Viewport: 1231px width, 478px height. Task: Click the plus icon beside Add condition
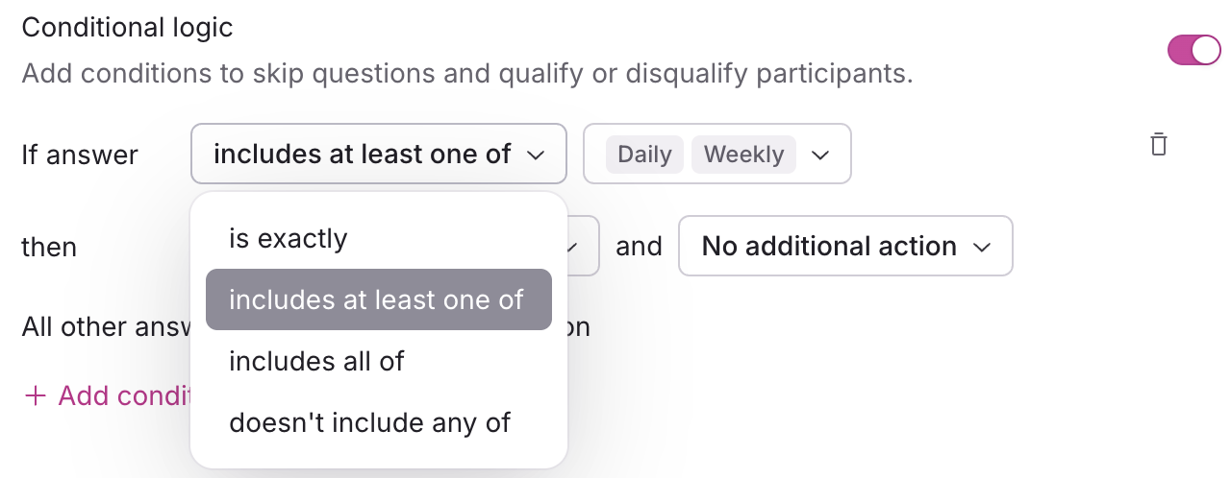coord(36,395)
